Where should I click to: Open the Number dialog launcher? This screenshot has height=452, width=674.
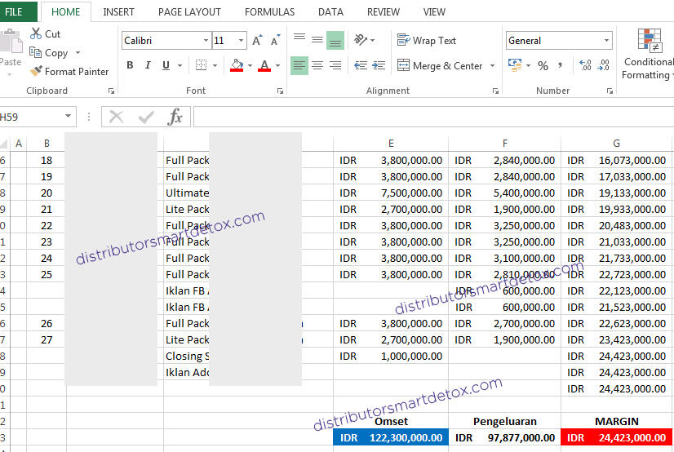pos(610,91)
